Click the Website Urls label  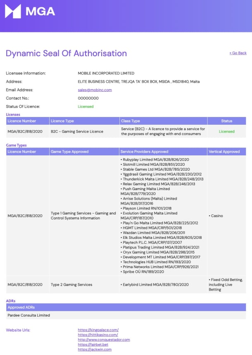click(18, 330)
